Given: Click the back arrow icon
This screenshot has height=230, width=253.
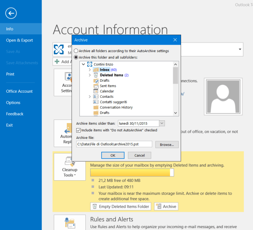Looking at the screenshot, I should pos(11,13).
